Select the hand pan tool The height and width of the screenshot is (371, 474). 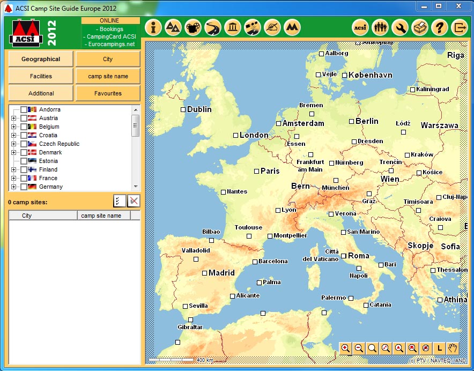(x=453, y=348)
